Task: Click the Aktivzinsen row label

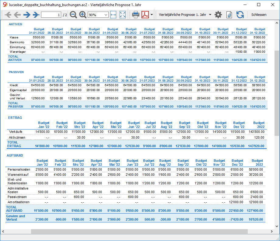Action: [x=17, y=137]
